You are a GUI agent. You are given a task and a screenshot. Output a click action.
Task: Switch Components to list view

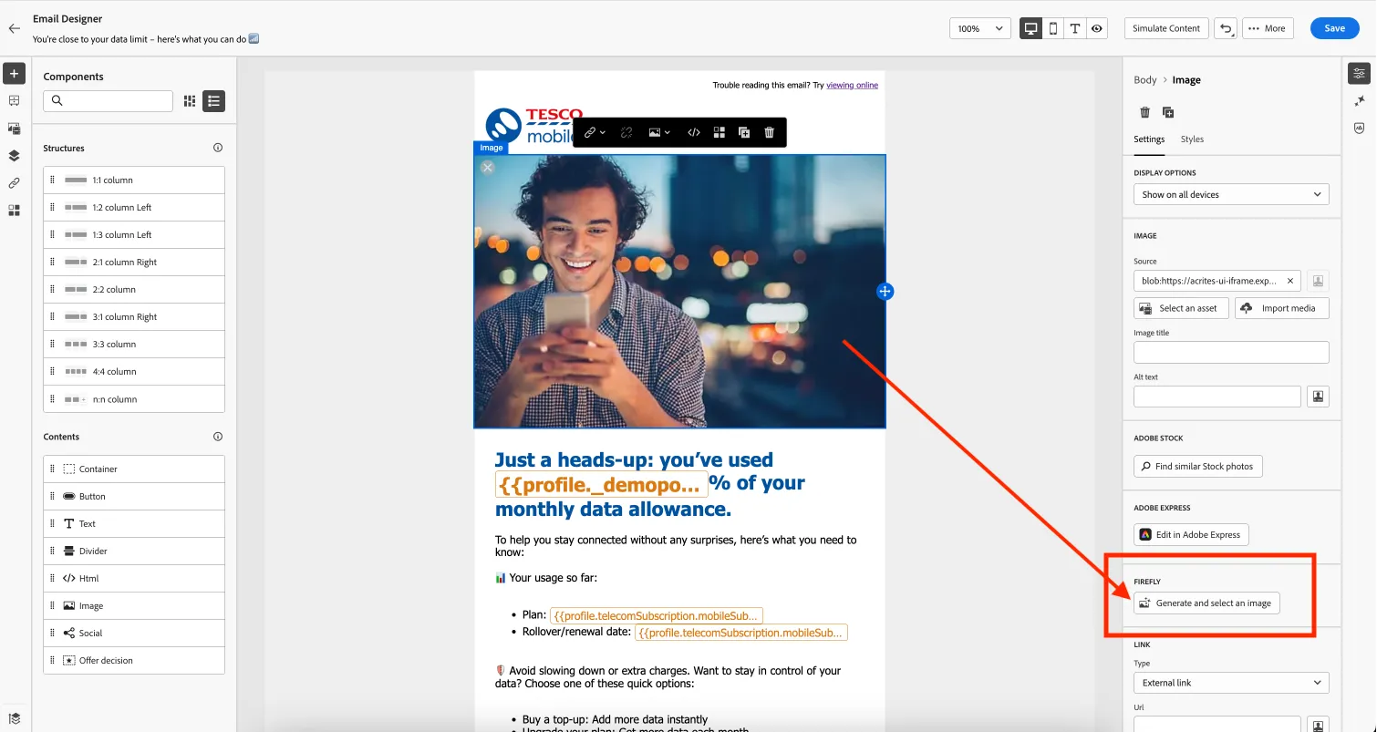coord(213,101)
